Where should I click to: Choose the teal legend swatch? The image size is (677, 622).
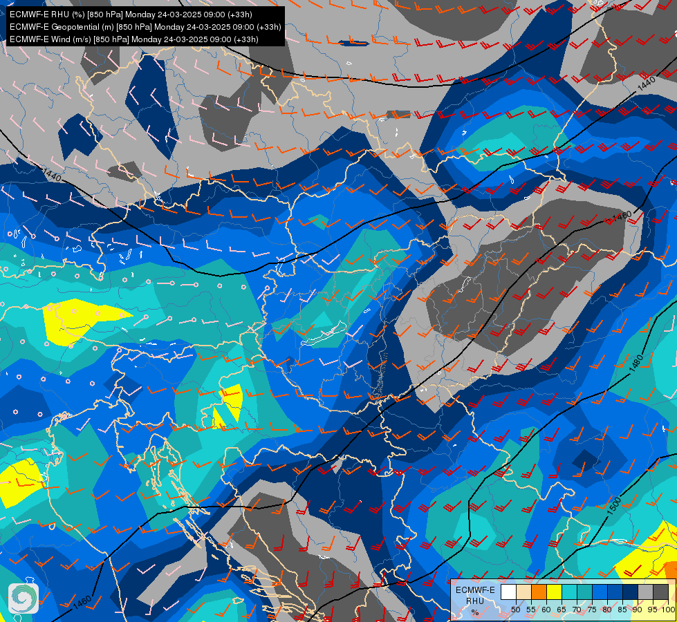click(584, 592)
